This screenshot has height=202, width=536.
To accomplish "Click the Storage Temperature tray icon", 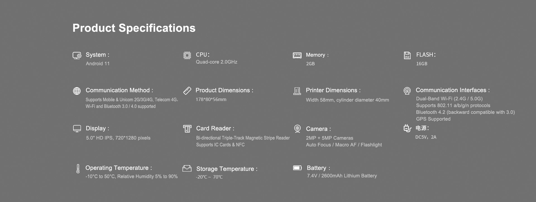I will pyautogui.click(x=187, y=168).
